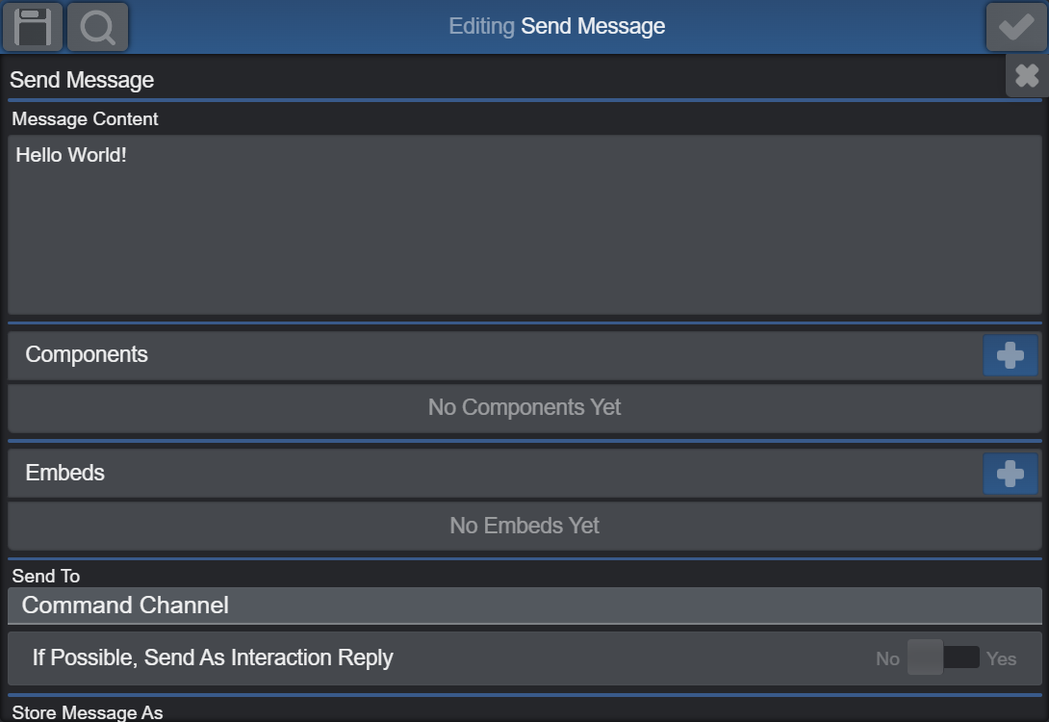Select the 'No' label for interaction reply
The width and height of the screenshot is (1049, 722).
(x=887, y=659)
